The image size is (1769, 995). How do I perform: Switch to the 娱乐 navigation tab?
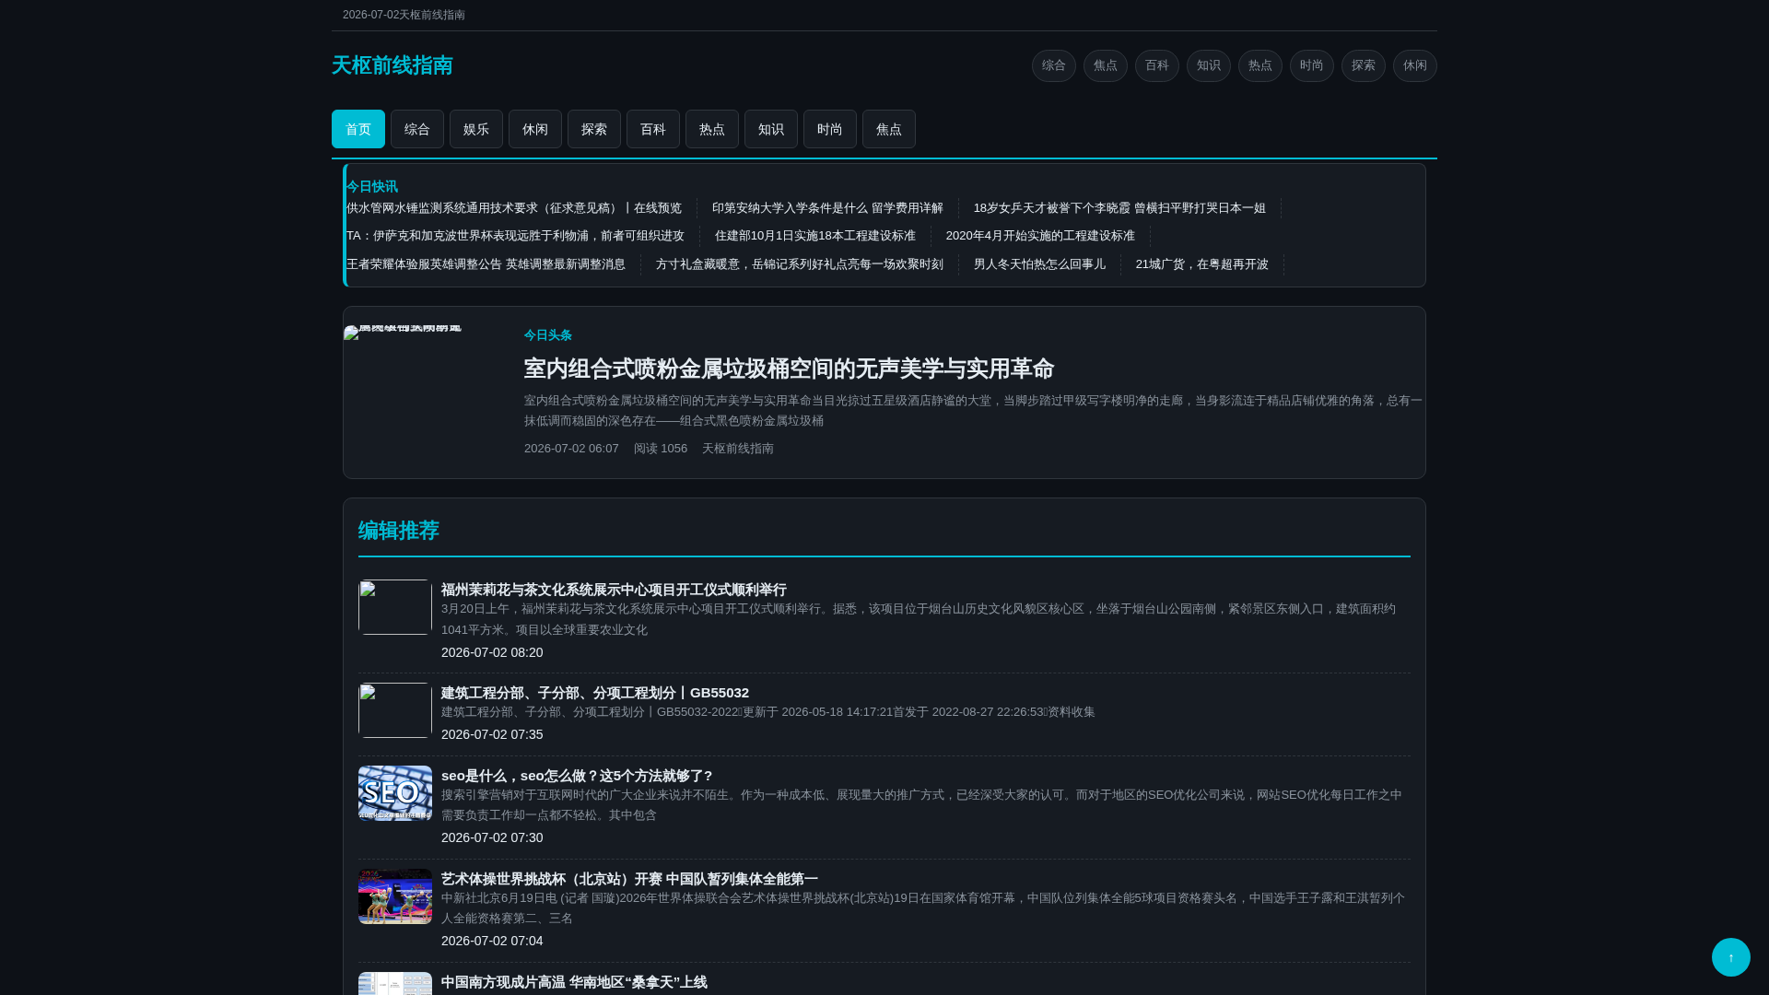point(476,129)
